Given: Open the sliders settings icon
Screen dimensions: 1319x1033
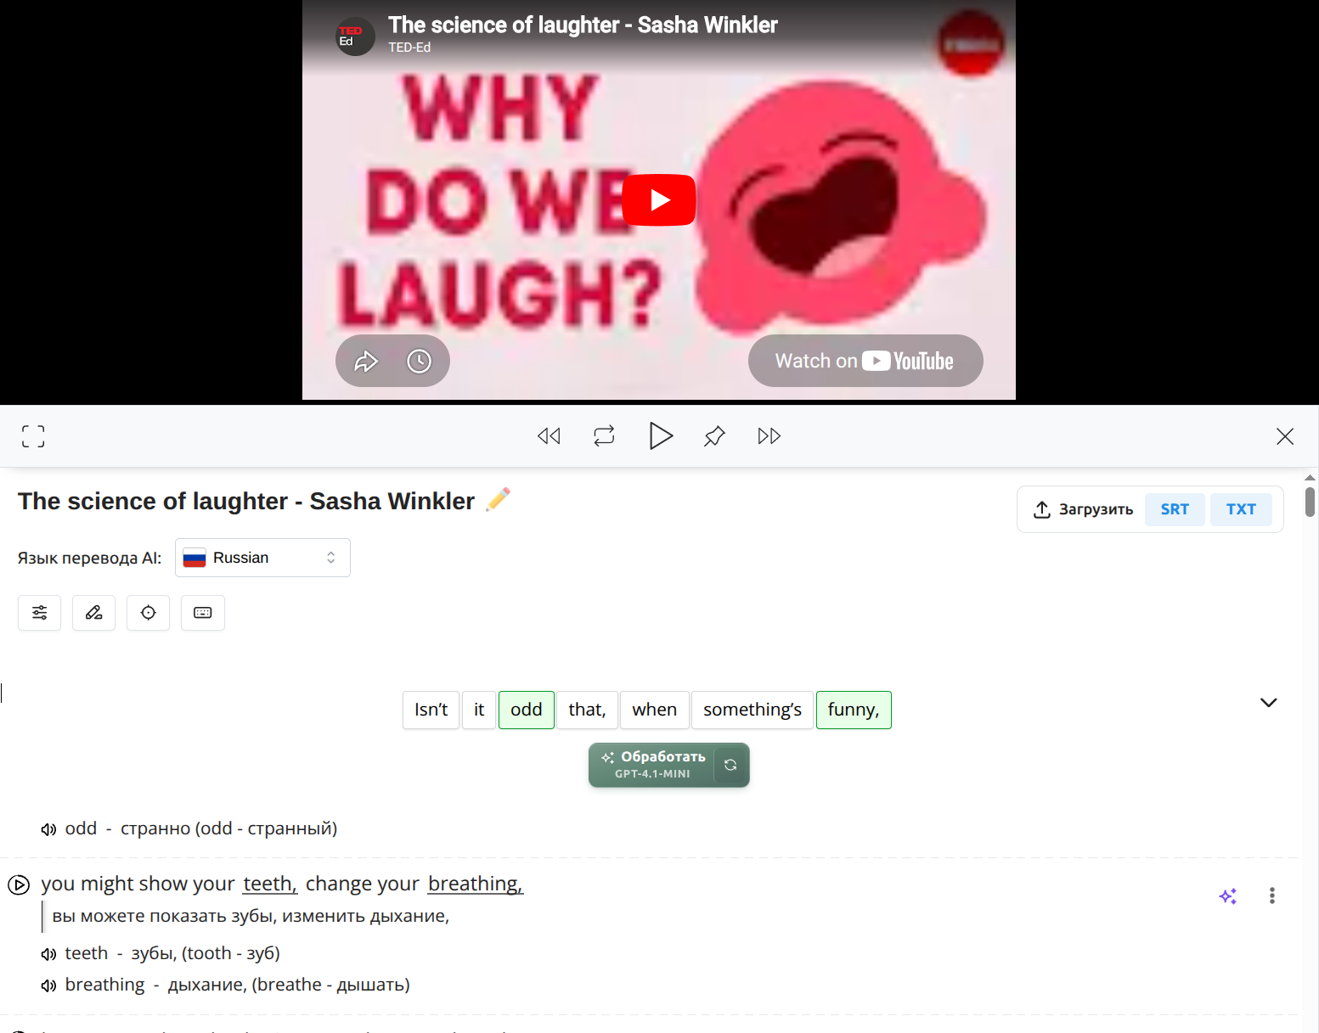Looking at the screenshot, I should point(40,613).
